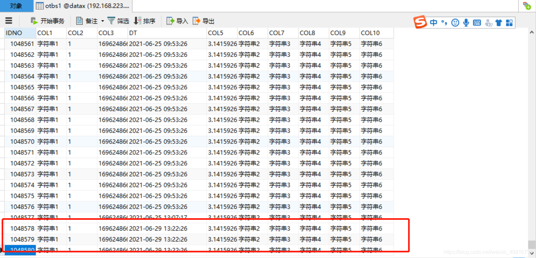
Task: Click COL5 value 3.1415926 in row 1048565
Action: [x=222, y=87]
